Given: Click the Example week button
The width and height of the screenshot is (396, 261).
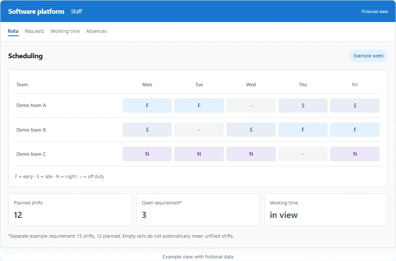Looking at the screenshot, I should click(368, 56).
